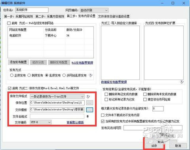Check 文件未下载成功不发布内容
Viewport: 190px width, 150px height.
(x=103, y=115)
